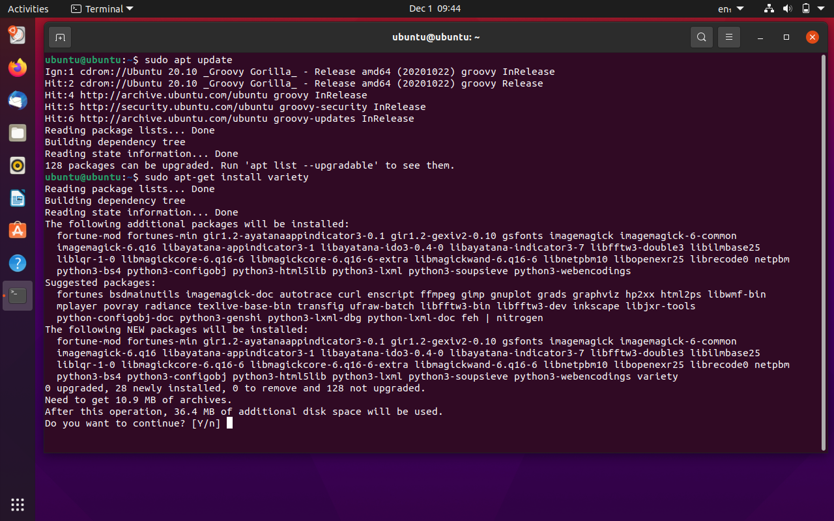Open LibreOffice Writer from the dock
834x521 pixels.
click(18, 198)
